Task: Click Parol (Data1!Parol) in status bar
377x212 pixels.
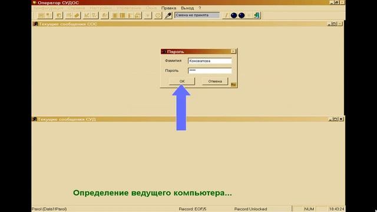Action: click(x=49, y=209)
